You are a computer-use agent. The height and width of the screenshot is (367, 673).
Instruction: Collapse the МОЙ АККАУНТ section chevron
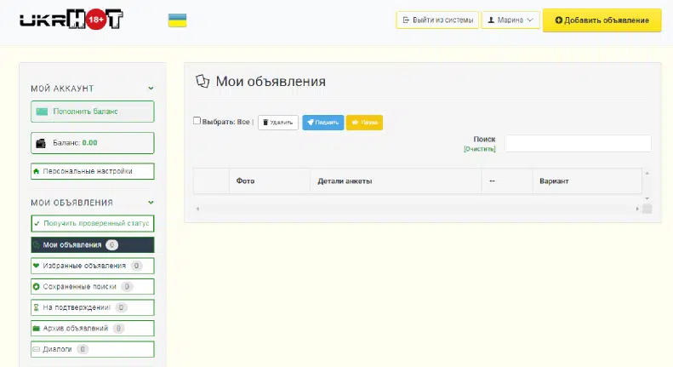tap(151, 88)
